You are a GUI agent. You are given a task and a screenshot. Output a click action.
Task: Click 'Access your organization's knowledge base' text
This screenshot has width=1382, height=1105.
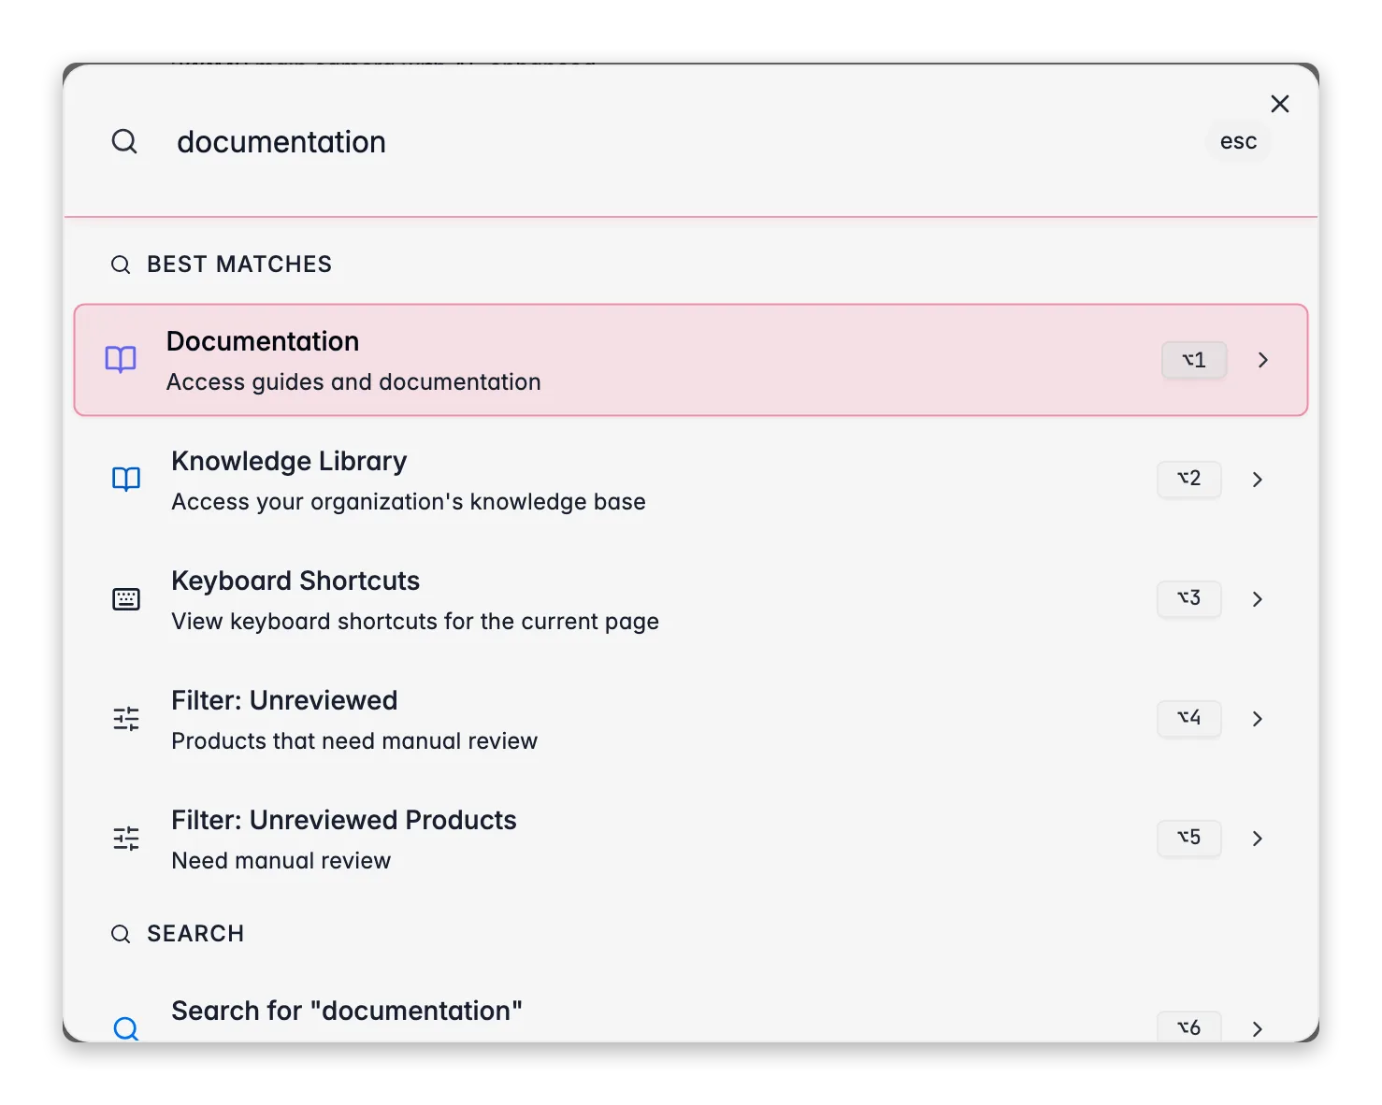click(x=409, y=502)
